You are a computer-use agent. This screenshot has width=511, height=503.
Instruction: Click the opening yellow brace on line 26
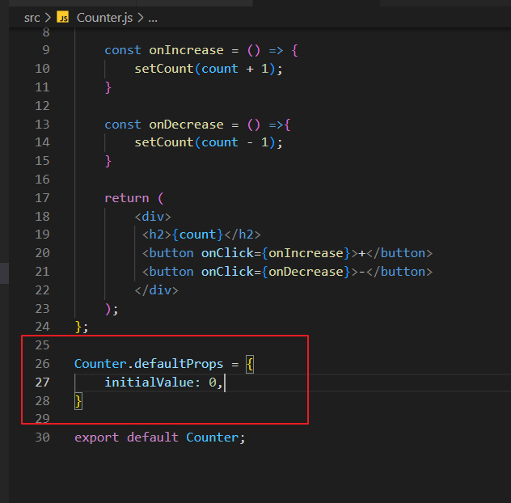pyautogui.click(x=250, y=364)
